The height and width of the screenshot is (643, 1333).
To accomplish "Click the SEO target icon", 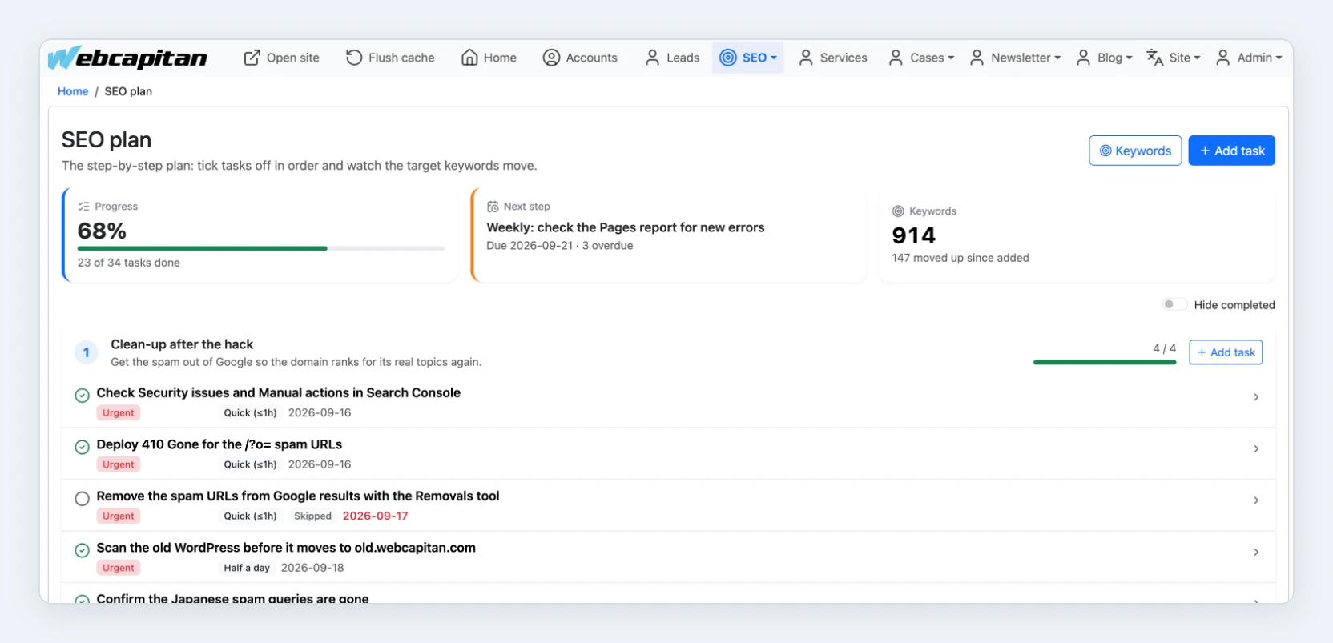I will point(728,58).
